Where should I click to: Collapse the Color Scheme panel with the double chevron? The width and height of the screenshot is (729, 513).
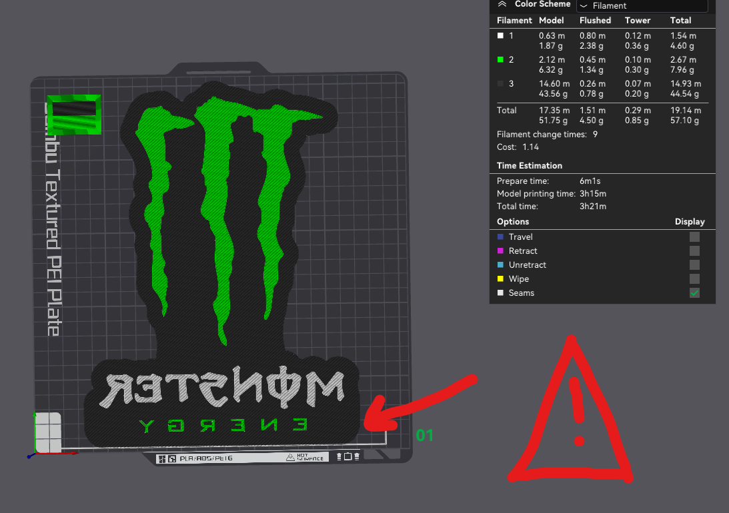click(502, 5)
